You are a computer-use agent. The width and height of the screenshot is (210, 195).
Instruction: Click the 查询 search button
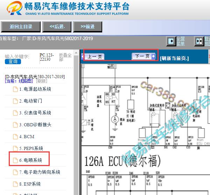pyautogui.click(x=13, y=61)
